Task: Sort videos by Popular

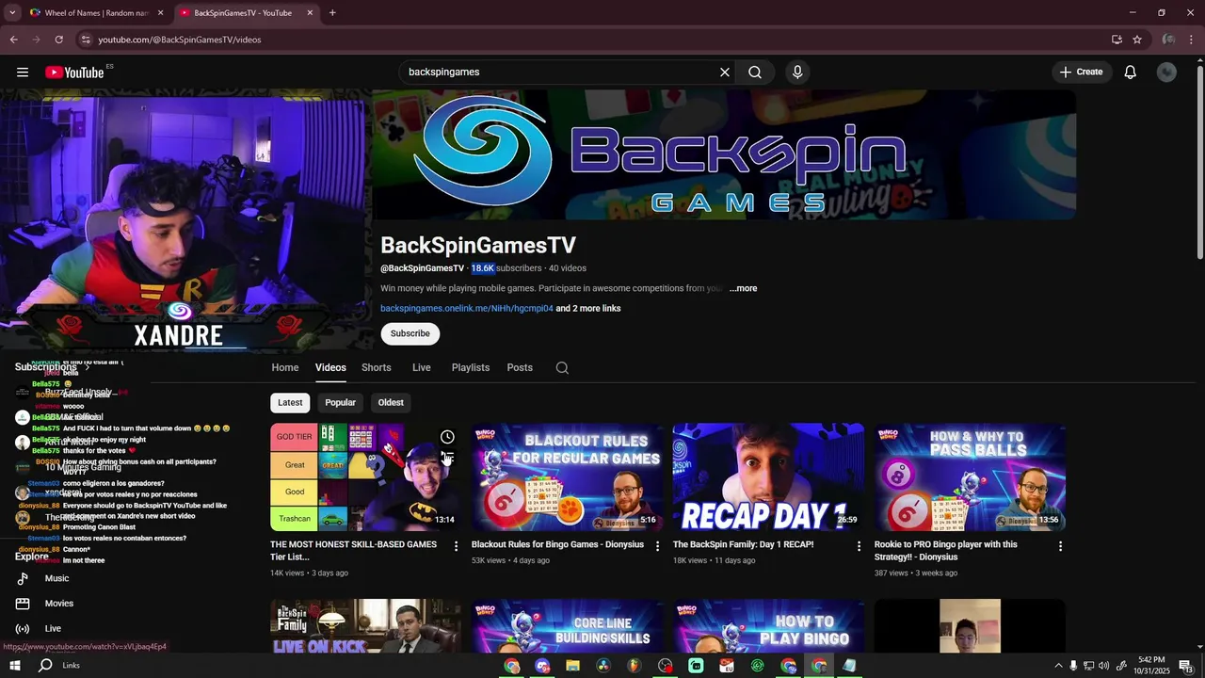Action: click(x=341, y=403)
